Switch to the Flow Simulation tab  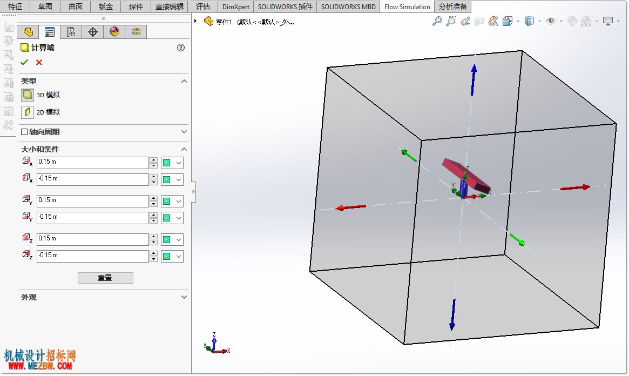click(x=407, y=7)
